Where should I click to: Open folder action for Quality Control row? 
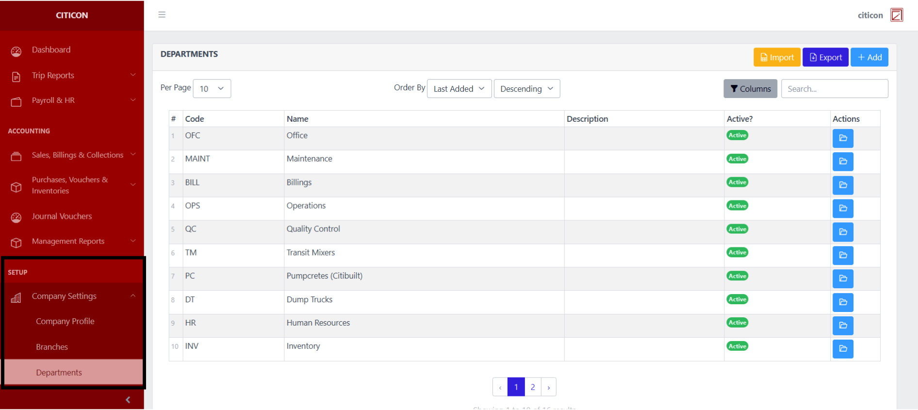coord(843,232)
